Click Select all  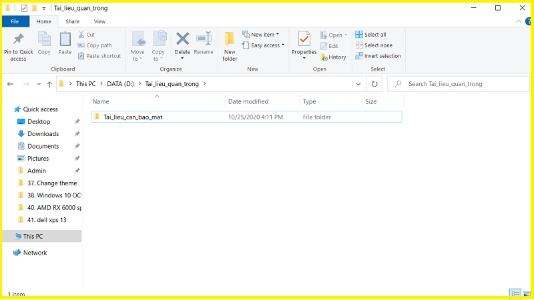tap(370, 35)
